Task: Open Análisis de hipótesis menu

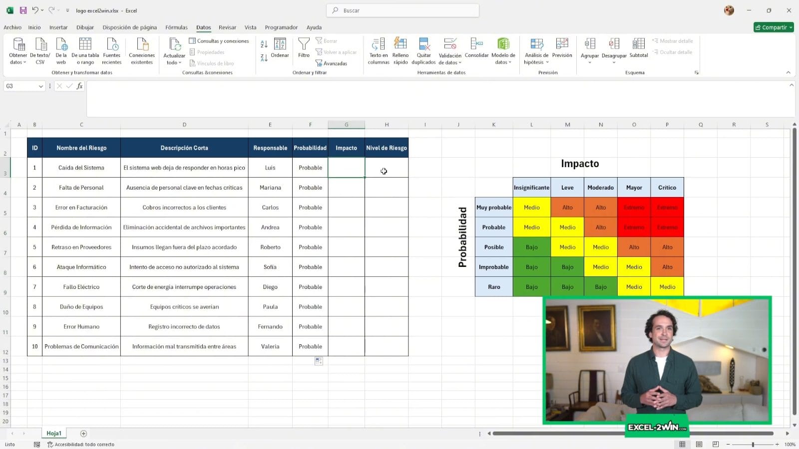Action: pyautogui.click(x=536, y=51)
